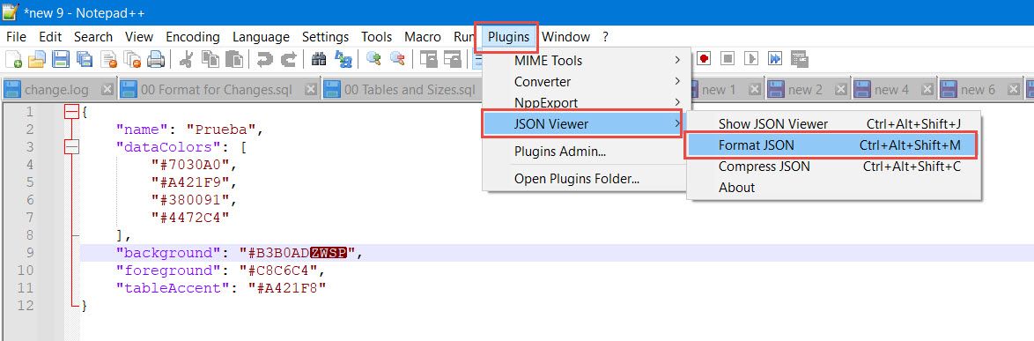Play back the recorded macro icon
Screen dimensions: 1034x341
coord(751,59)
